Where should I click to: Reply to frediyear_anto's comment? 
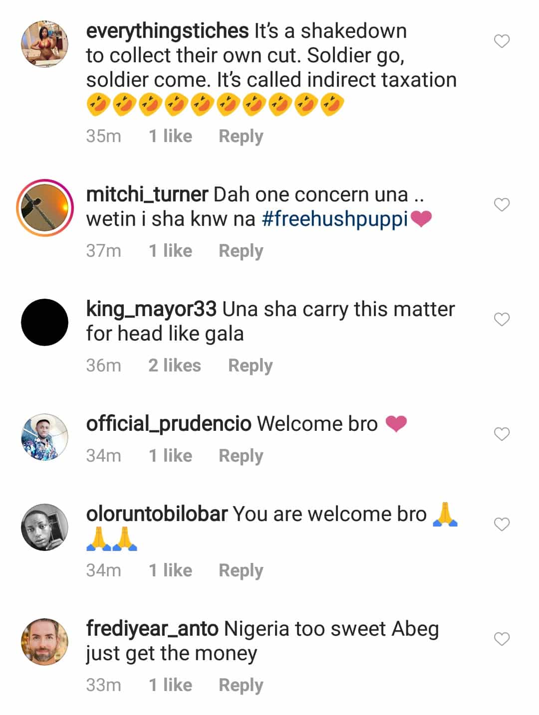click(241, 685)
